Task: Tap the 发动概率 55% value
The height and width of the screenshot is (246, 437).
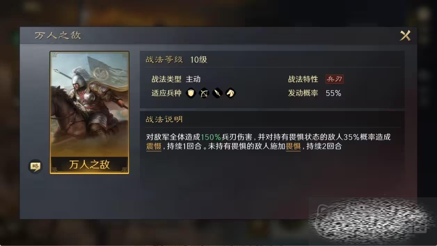Action: [333, 93]
